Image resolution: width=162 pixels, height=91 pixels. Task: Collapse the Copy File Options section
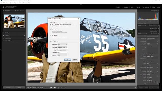(51, 42)
